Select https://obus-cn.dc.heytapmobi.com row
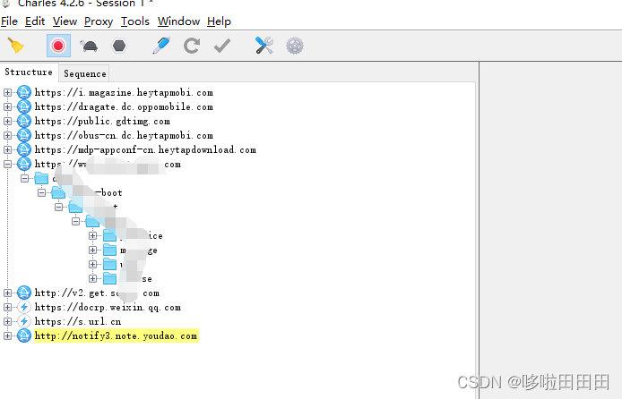The width and height of the screenshot is (622, 399). point(124,135)
